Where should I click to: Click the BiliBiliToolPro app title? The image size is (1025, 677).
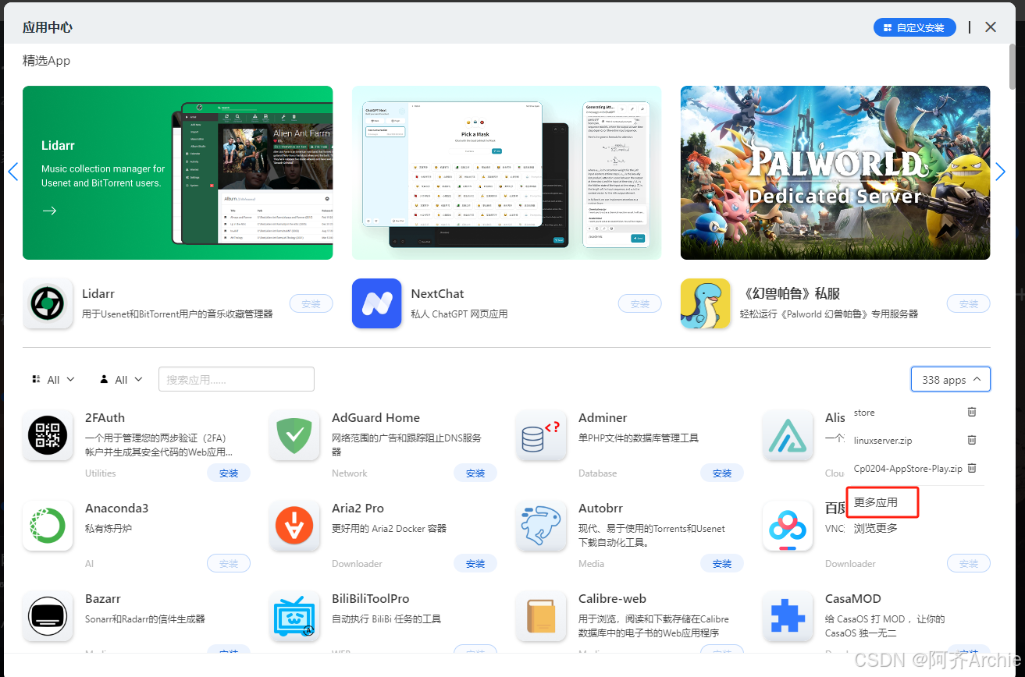[370, 598]
